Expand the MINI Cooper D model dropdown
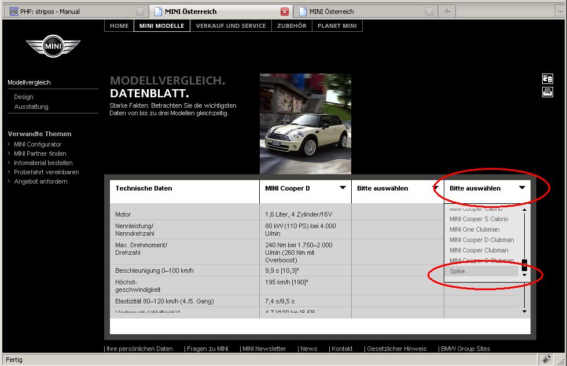This screenshot has width=567, height=366. point(343,188)
